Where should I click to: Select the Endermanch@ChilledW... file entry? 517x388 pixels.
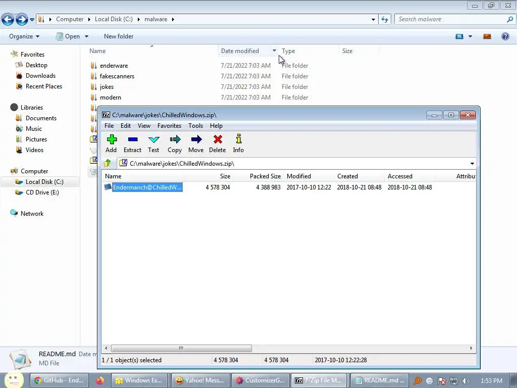click(147, 187)
